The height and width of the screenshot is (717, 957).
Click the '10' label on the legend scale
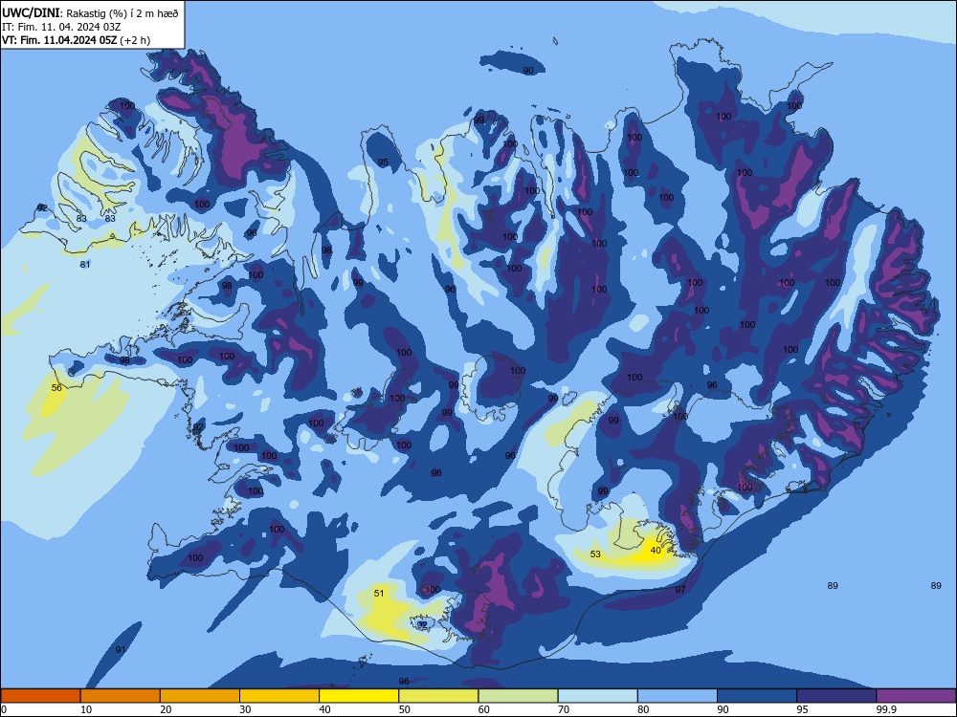pos(86,709)
